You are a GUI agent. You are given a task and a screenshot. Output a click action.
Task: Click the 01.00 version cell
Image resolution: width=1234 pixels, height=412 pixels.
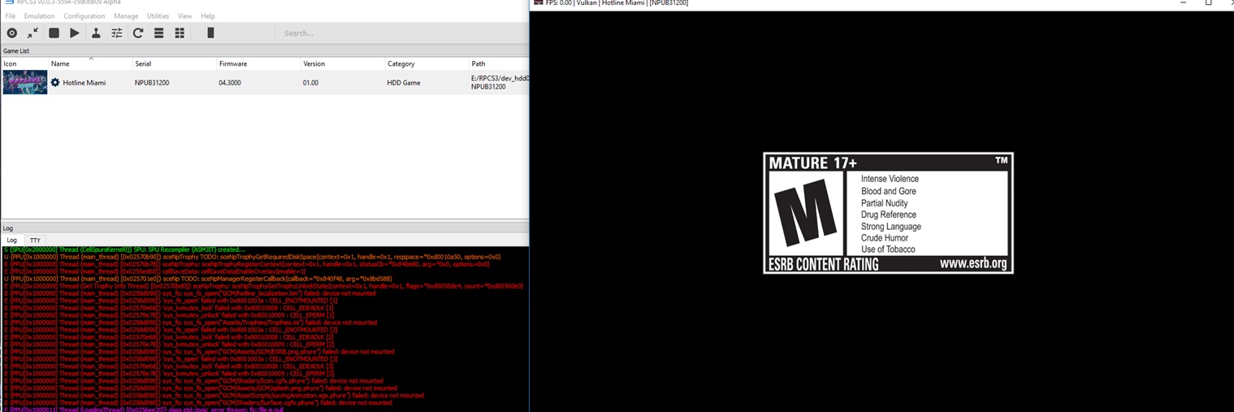click(x=310, y=83)
